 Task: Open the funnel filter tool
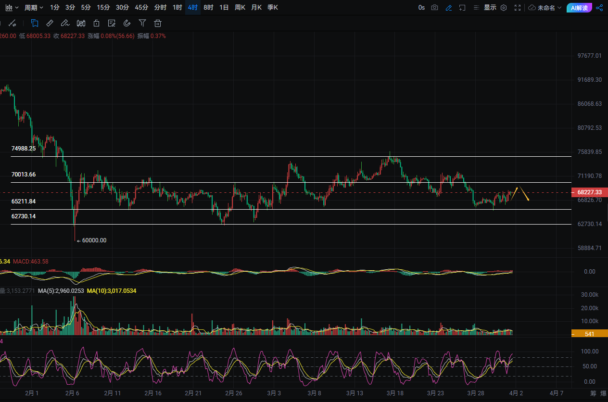click(142, 23)
